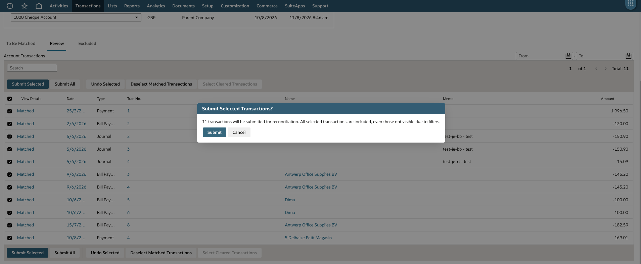This screenshot has height=264, width=641.
Task: Go to the Home icon
Action: (x=39, y=6)
